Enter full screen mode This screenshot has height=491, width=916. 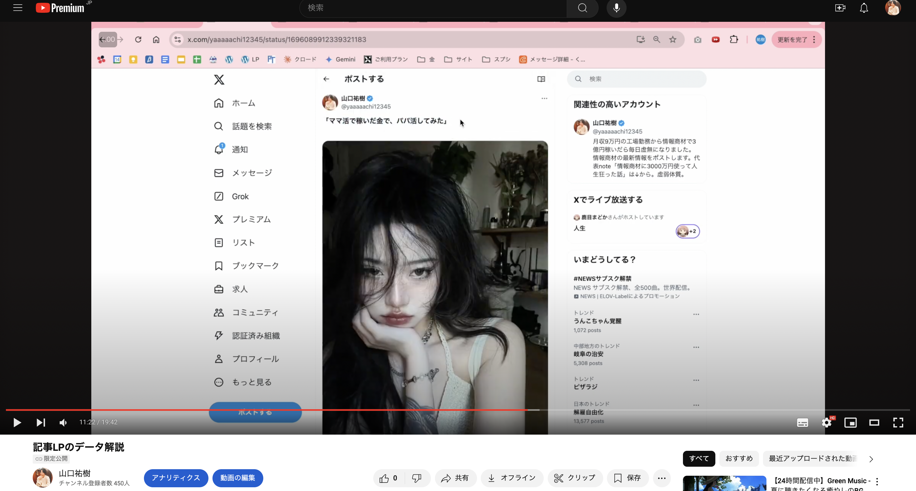898,422
